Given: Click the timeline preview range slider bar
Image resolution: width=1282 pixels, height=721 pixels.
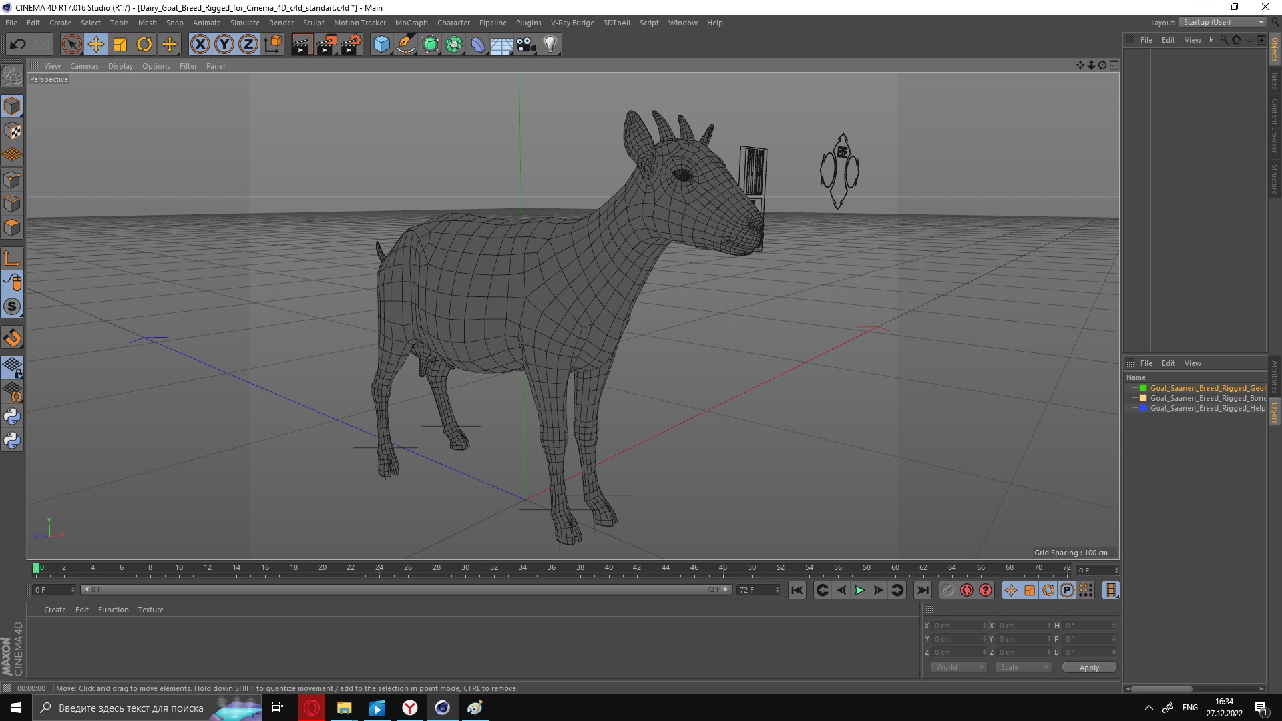Looking at the screenshot, I should (x=406, y=589).
